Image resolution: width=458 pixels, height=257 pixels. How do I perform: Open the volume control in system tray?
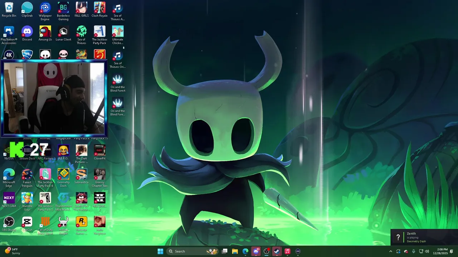(427, 251)
